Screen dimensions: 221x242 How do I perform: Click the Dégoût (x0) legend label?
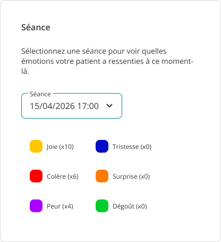pos(130,206)
